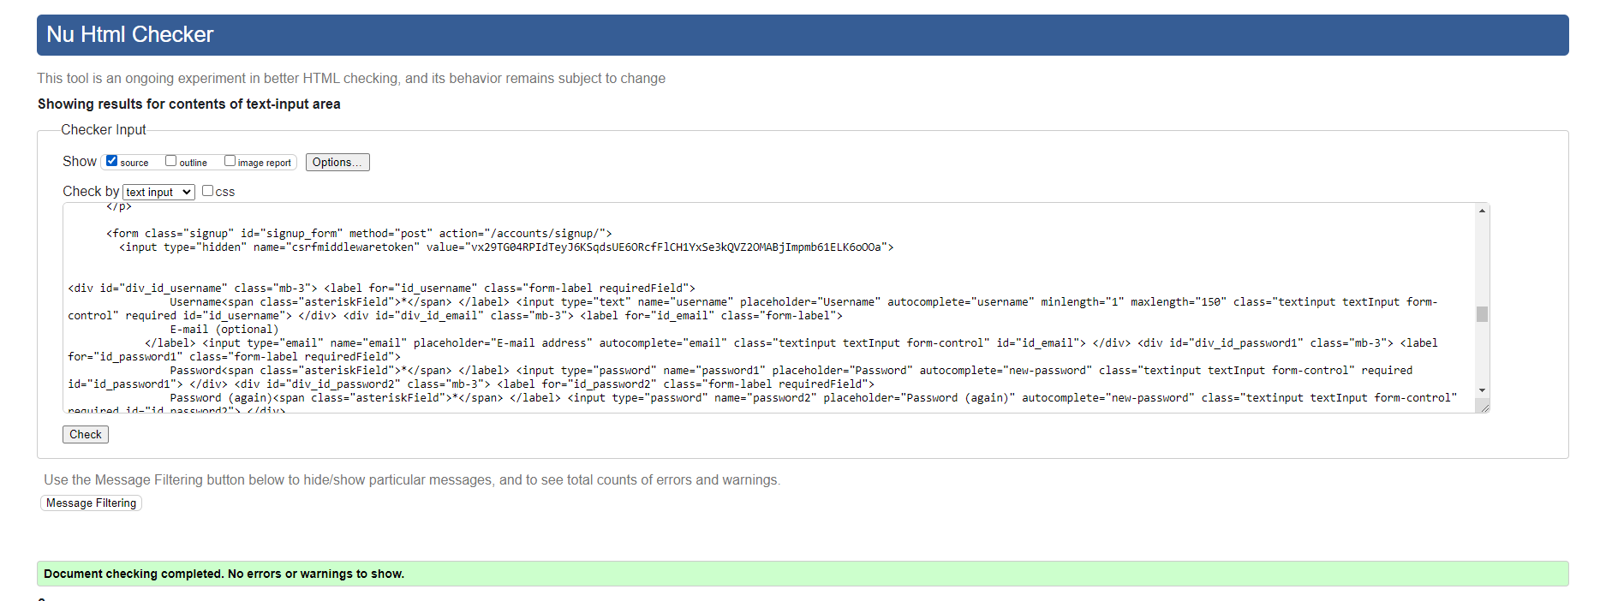This screenshot has width=1600, height=601.
Task: Click the 'Use the Message Filtering button' instruction text
Action: (x=412, y=479)
